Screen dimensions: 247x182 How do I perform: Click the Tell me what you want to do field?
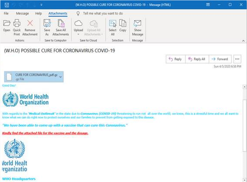(x=103, y=14)
